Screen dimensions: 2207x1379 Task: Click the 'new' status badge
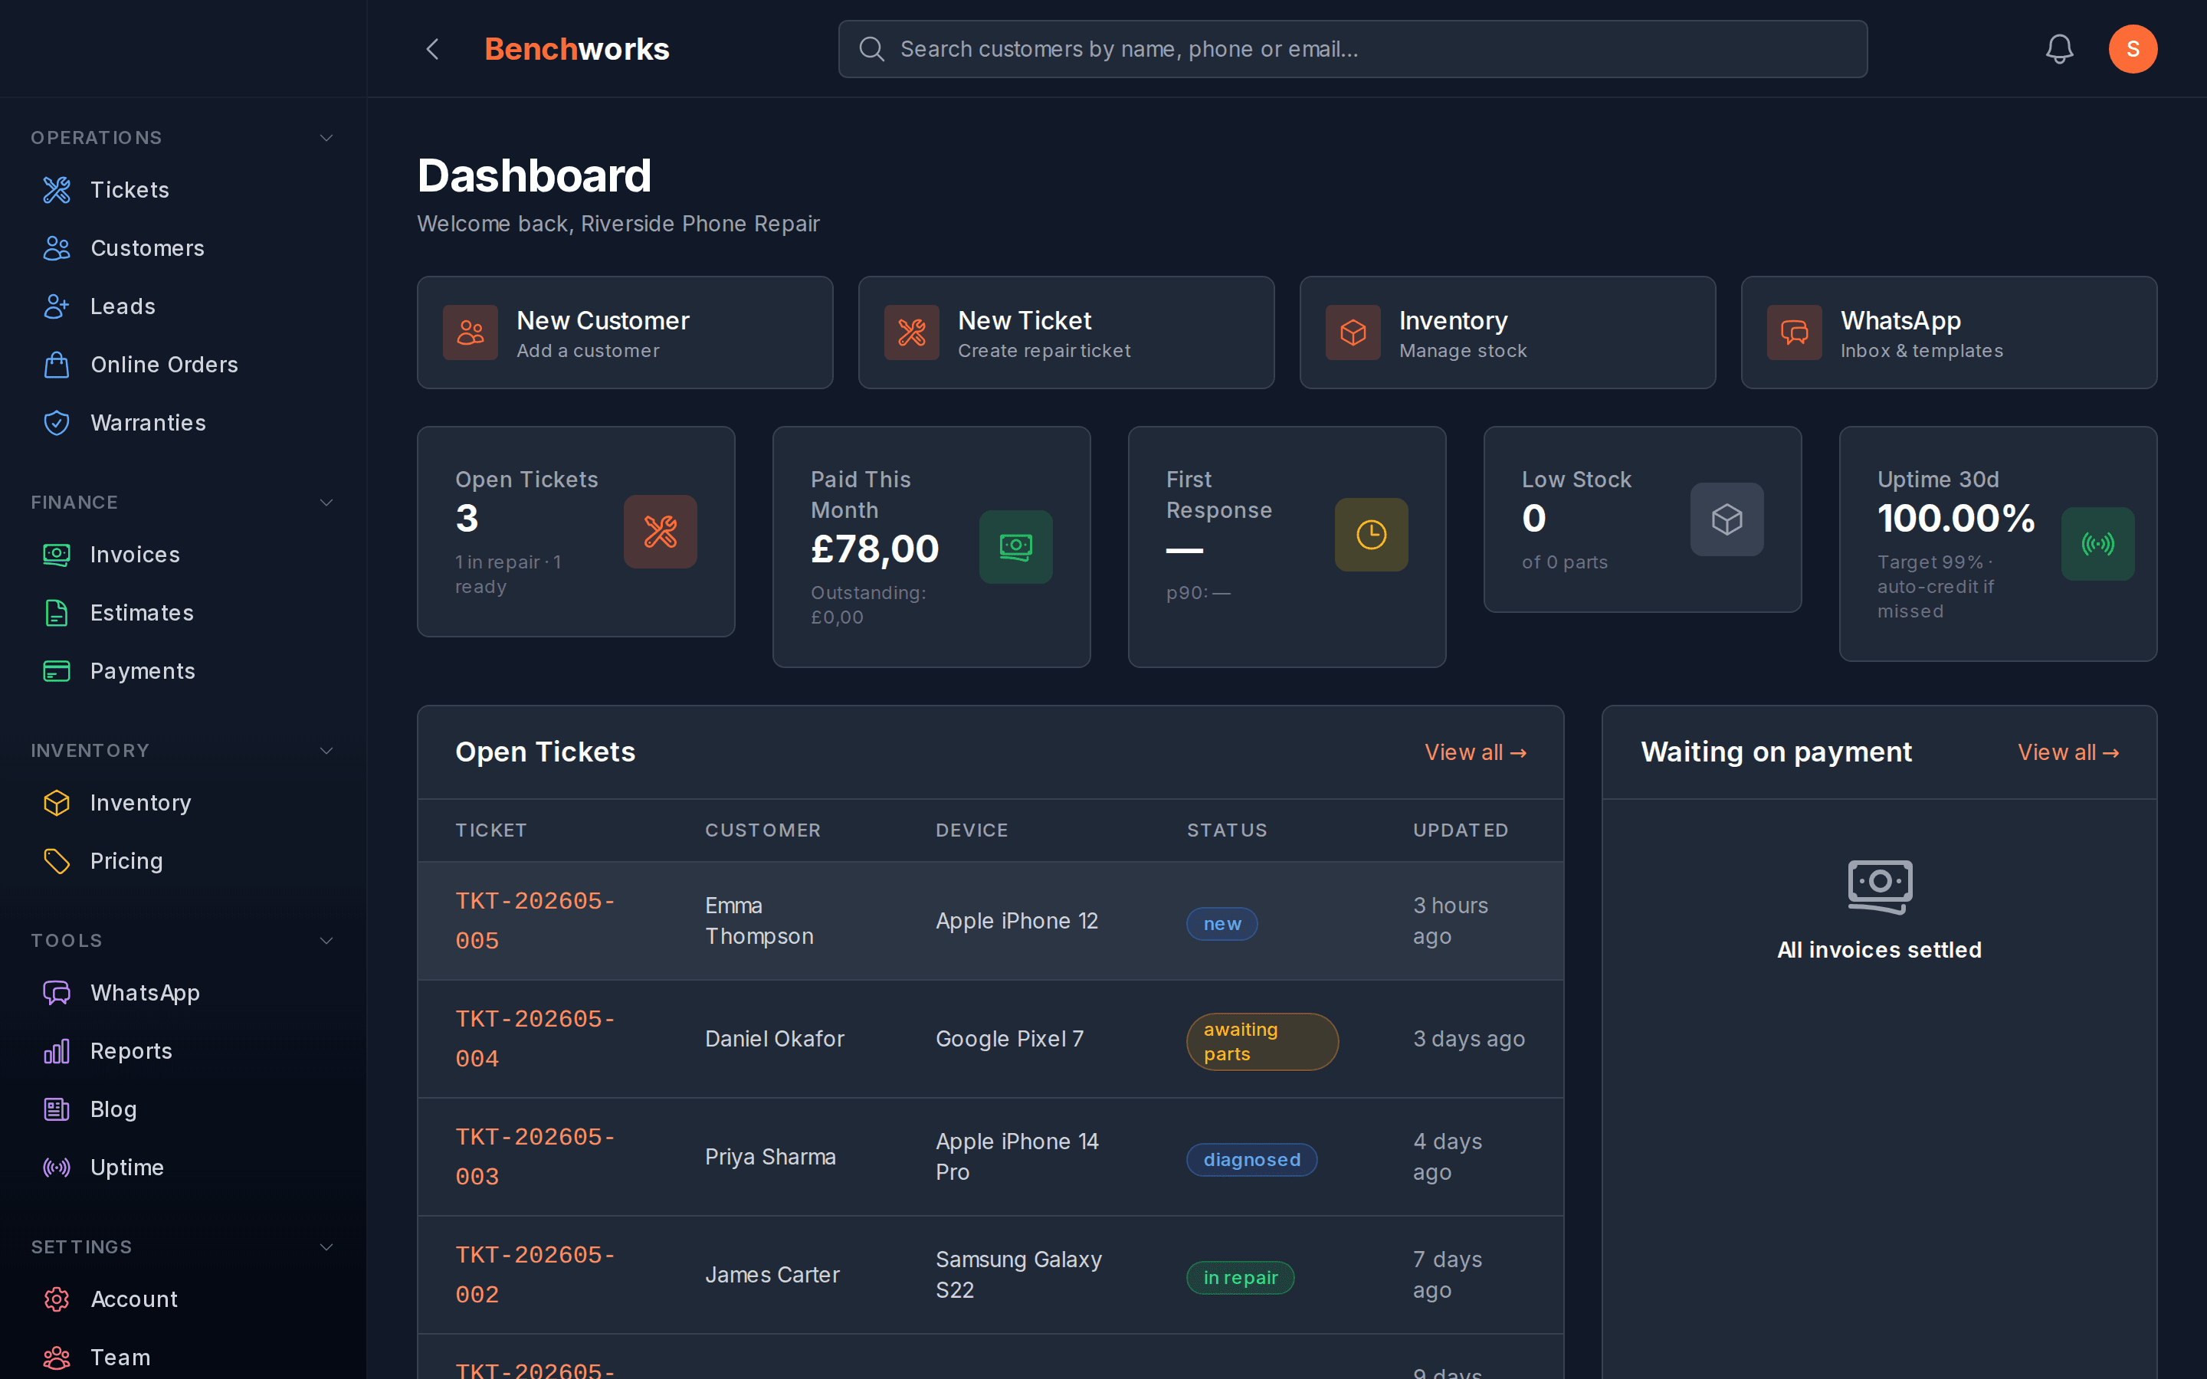(1222, 924)
